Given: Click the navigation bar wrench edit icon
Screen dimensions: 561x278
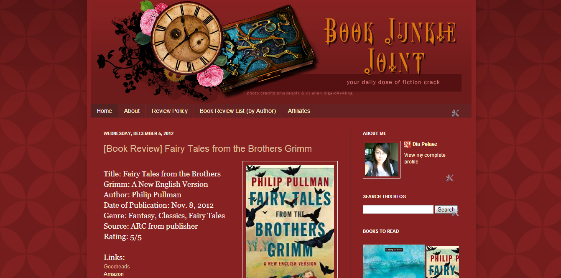Looking at the screenshot, I should 455,113.
